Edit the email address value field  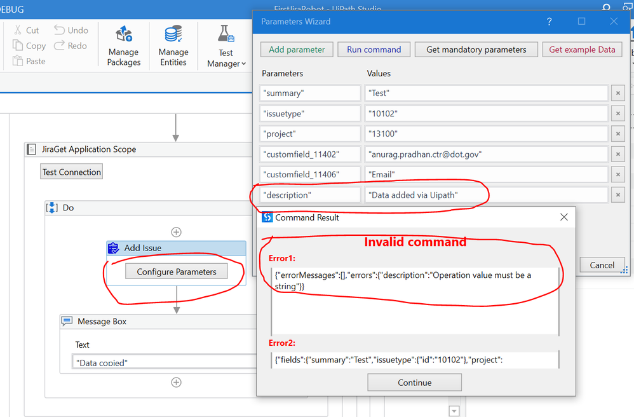487,154
